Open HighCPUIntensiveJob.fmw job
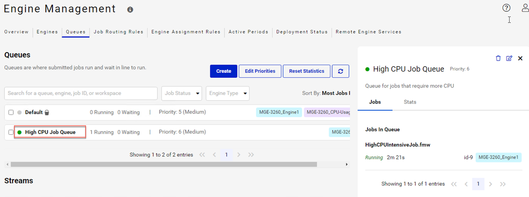The width and height of the screenshot is (529, 197). 398,145
